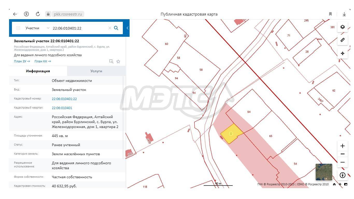
Task: Click the Земельный участок type value
Action: pyautogui.click(x=69, y=90)
